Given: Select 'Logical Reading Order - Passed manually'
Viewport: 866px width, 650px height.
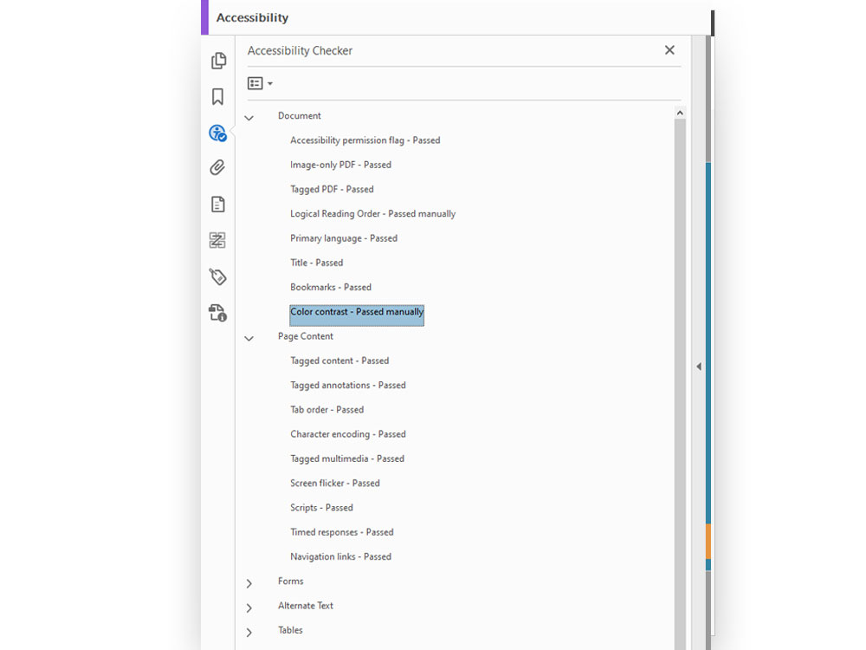Looking at the screenshot, I should (x=372, y=214).
